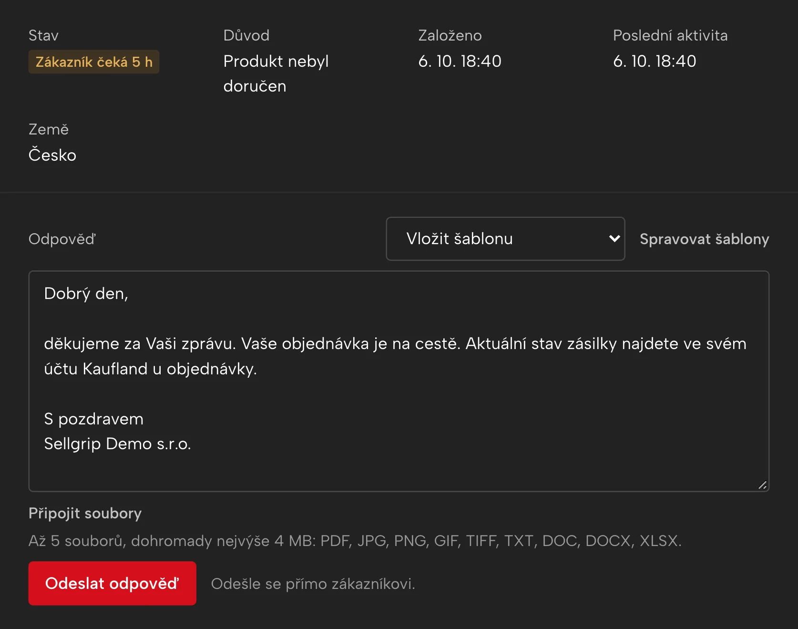798x629 pixels.
Task: Click the file limits hint starting Až 5 souborů
Action: 355,541
